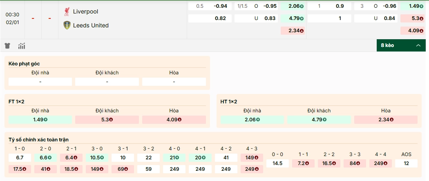The width and height of the screenshot is (429, 181).
Task: Pick HT home odds 2.06
Action: [252, 120]
